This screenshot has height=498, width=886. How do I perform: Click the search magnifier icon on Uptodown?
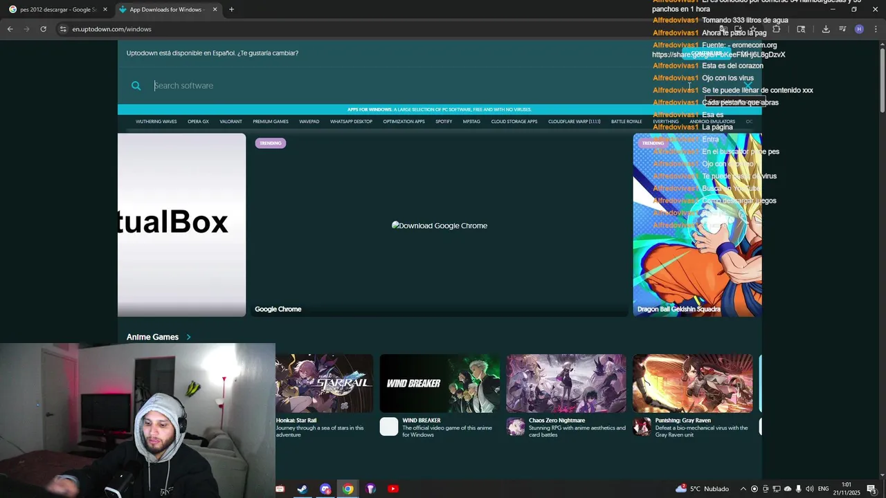136,86
